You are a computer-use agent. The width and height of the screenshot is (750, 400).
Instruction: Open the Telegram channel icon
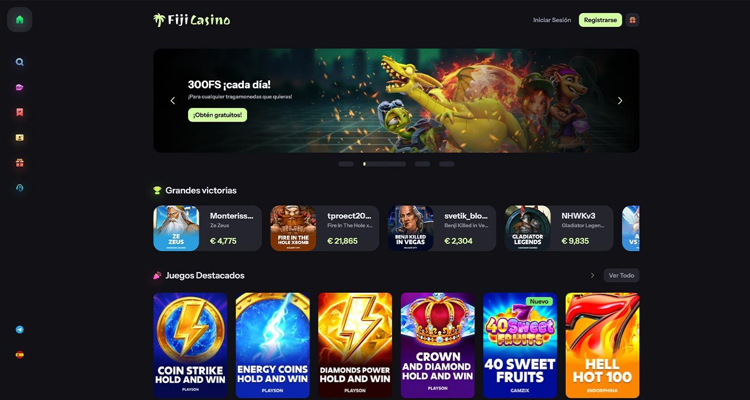19,329
